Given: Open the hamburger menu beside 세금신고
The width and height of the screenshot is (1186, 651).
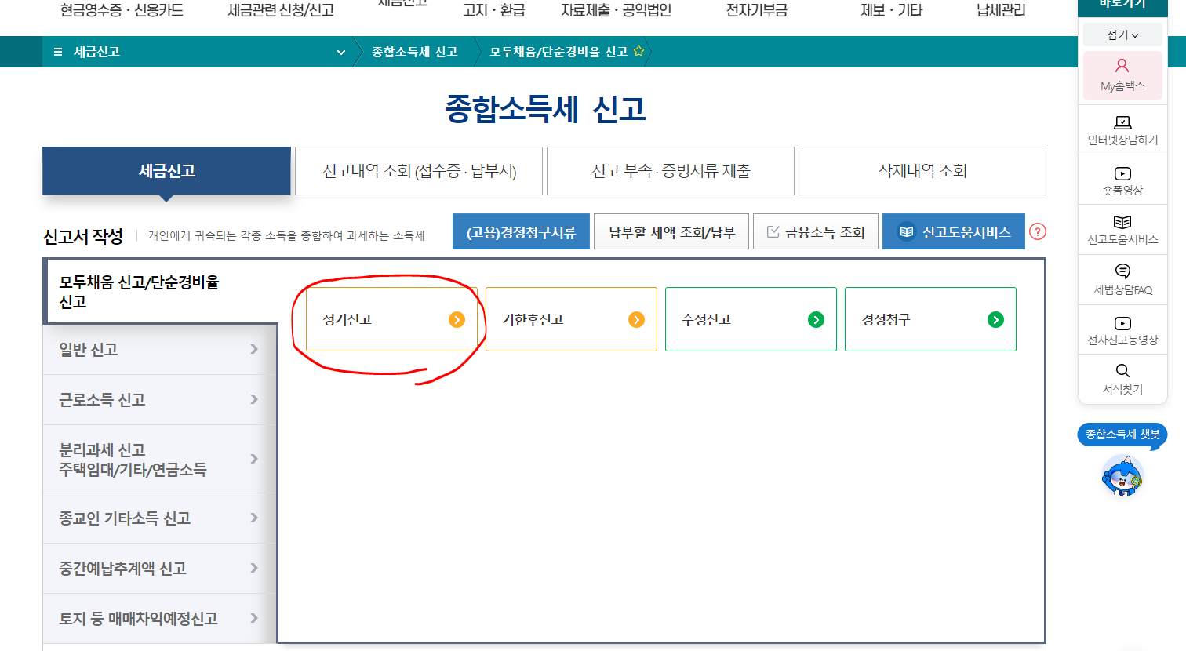Looking at the screenshot, I should (56, 51).
